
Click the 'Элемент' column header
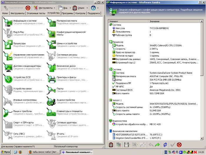pyautogui.click(x=129, y=21)
